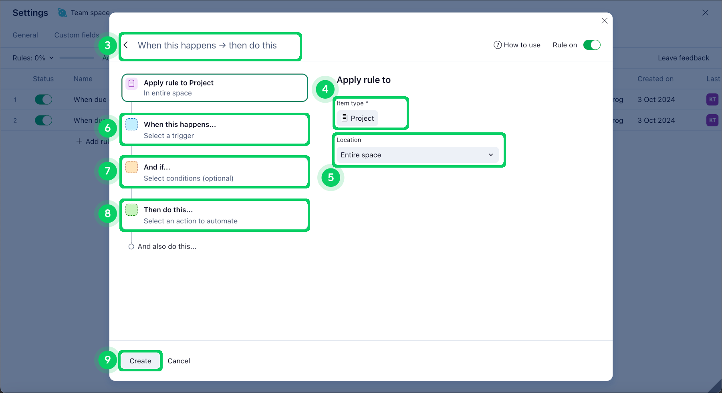
Task: Open the Location dropdown set to Entire space
Action: [x=417, y=155]
